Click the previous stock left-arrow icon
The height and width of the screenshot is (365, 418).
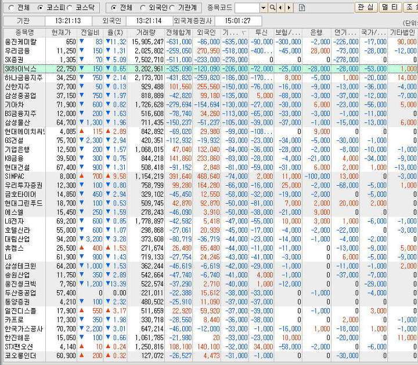click(280, 8)
